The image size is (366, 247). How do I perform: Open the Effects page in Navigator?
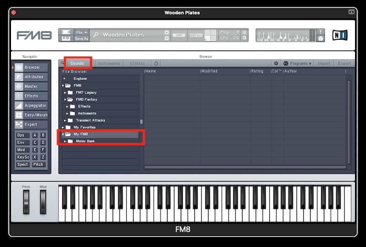(31, 96)
